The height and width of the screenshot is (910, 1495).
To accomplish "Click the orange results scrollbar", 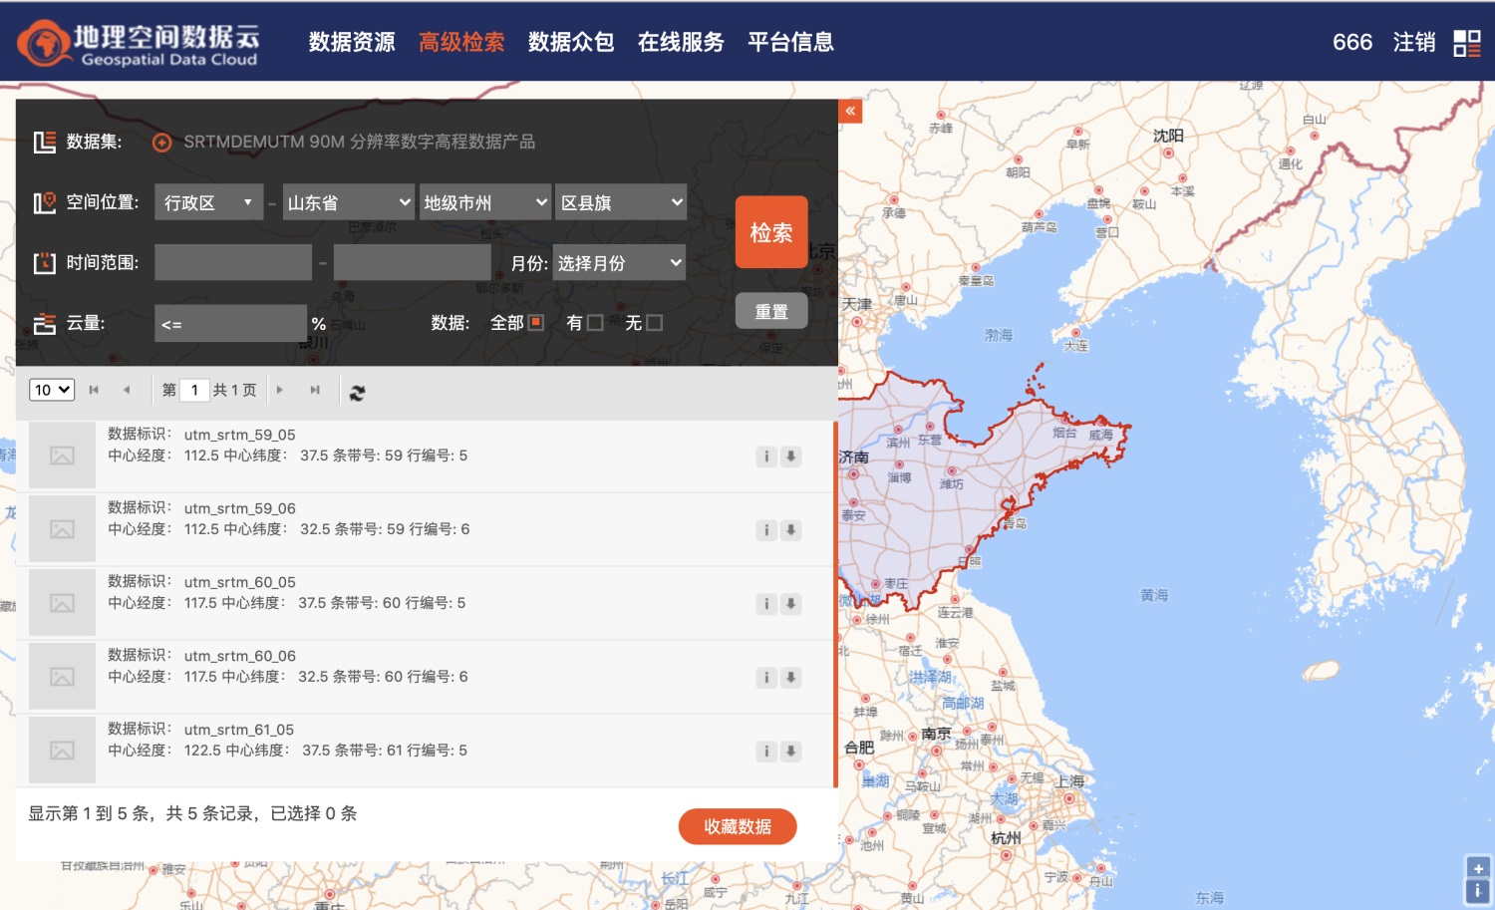I will coord(835,604).
